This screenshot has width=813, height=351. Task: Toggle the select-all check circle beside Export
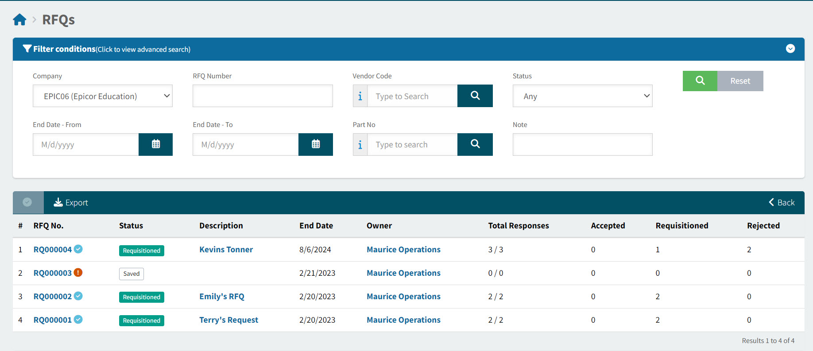(x=27, y=202)
